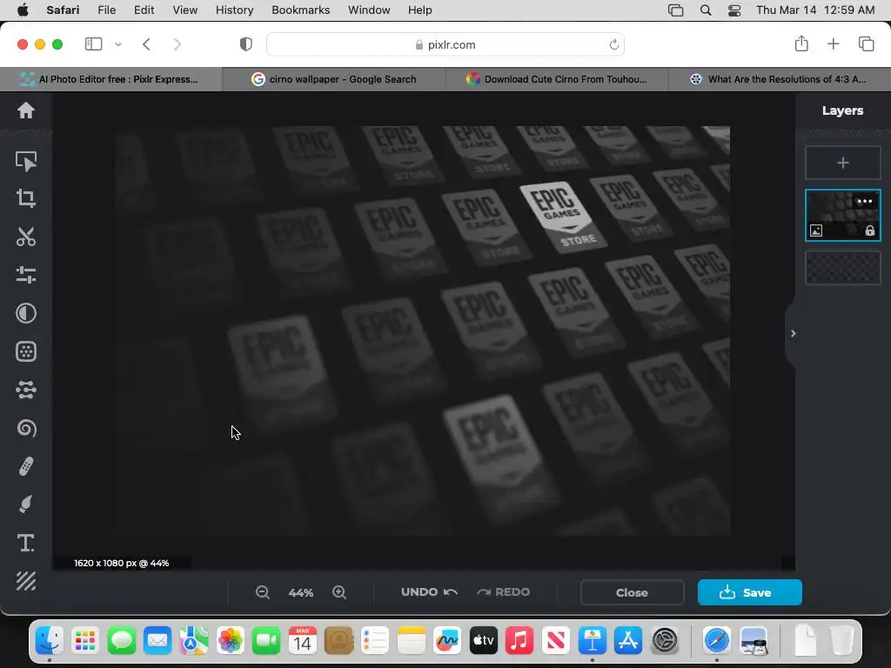
Task: Select the Heal bandage tool
Action: pyautogui.click(x=25, y=466)
